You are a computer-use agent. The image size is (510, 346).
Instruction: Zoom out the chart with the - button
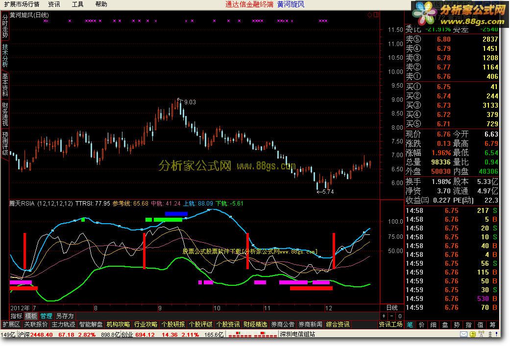(391, 316)
